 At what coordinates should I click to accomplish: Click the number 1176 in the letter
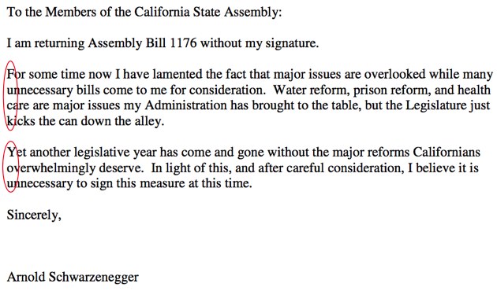pos(183,43)
